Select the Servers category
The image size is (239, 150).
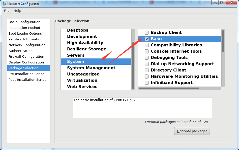pyautogui.click(x=96, y=55)
